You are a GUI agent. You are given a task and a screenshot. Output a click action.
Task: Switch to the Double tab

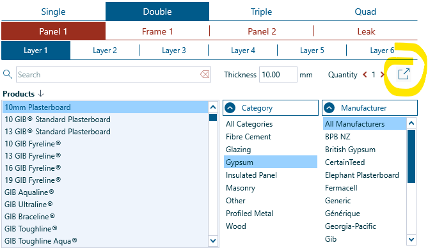click(x=157, y=12)
